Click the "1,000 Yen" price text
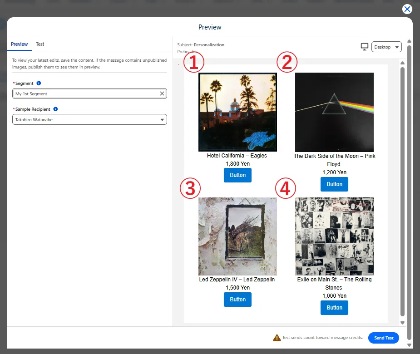 pyautogui.click(x=334, y=296)
